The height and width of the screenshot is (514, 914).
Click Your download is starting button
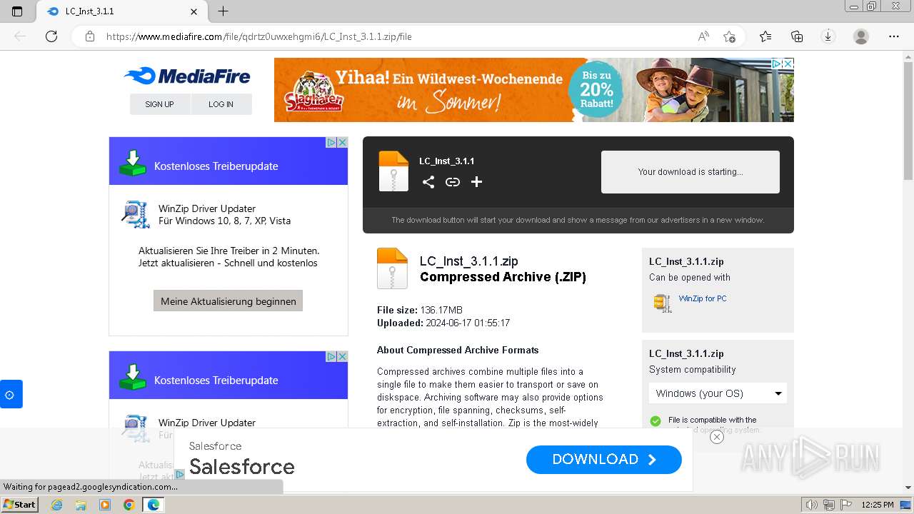(690, 172)
